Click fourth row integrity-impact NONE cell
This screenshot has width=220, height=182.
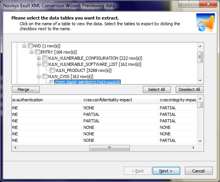click(x=178, y=127)
